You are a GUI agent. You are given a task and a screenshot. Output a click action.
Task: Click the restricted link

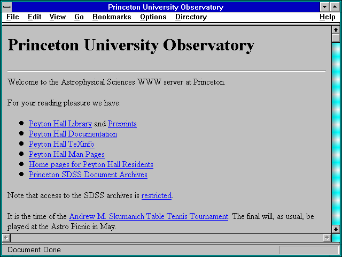tap(157, 195)
